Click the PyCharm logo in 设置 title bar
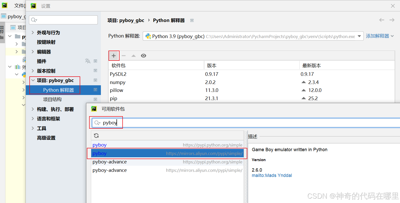The height and width of the screenshot is (203, 400). point(33,6)
